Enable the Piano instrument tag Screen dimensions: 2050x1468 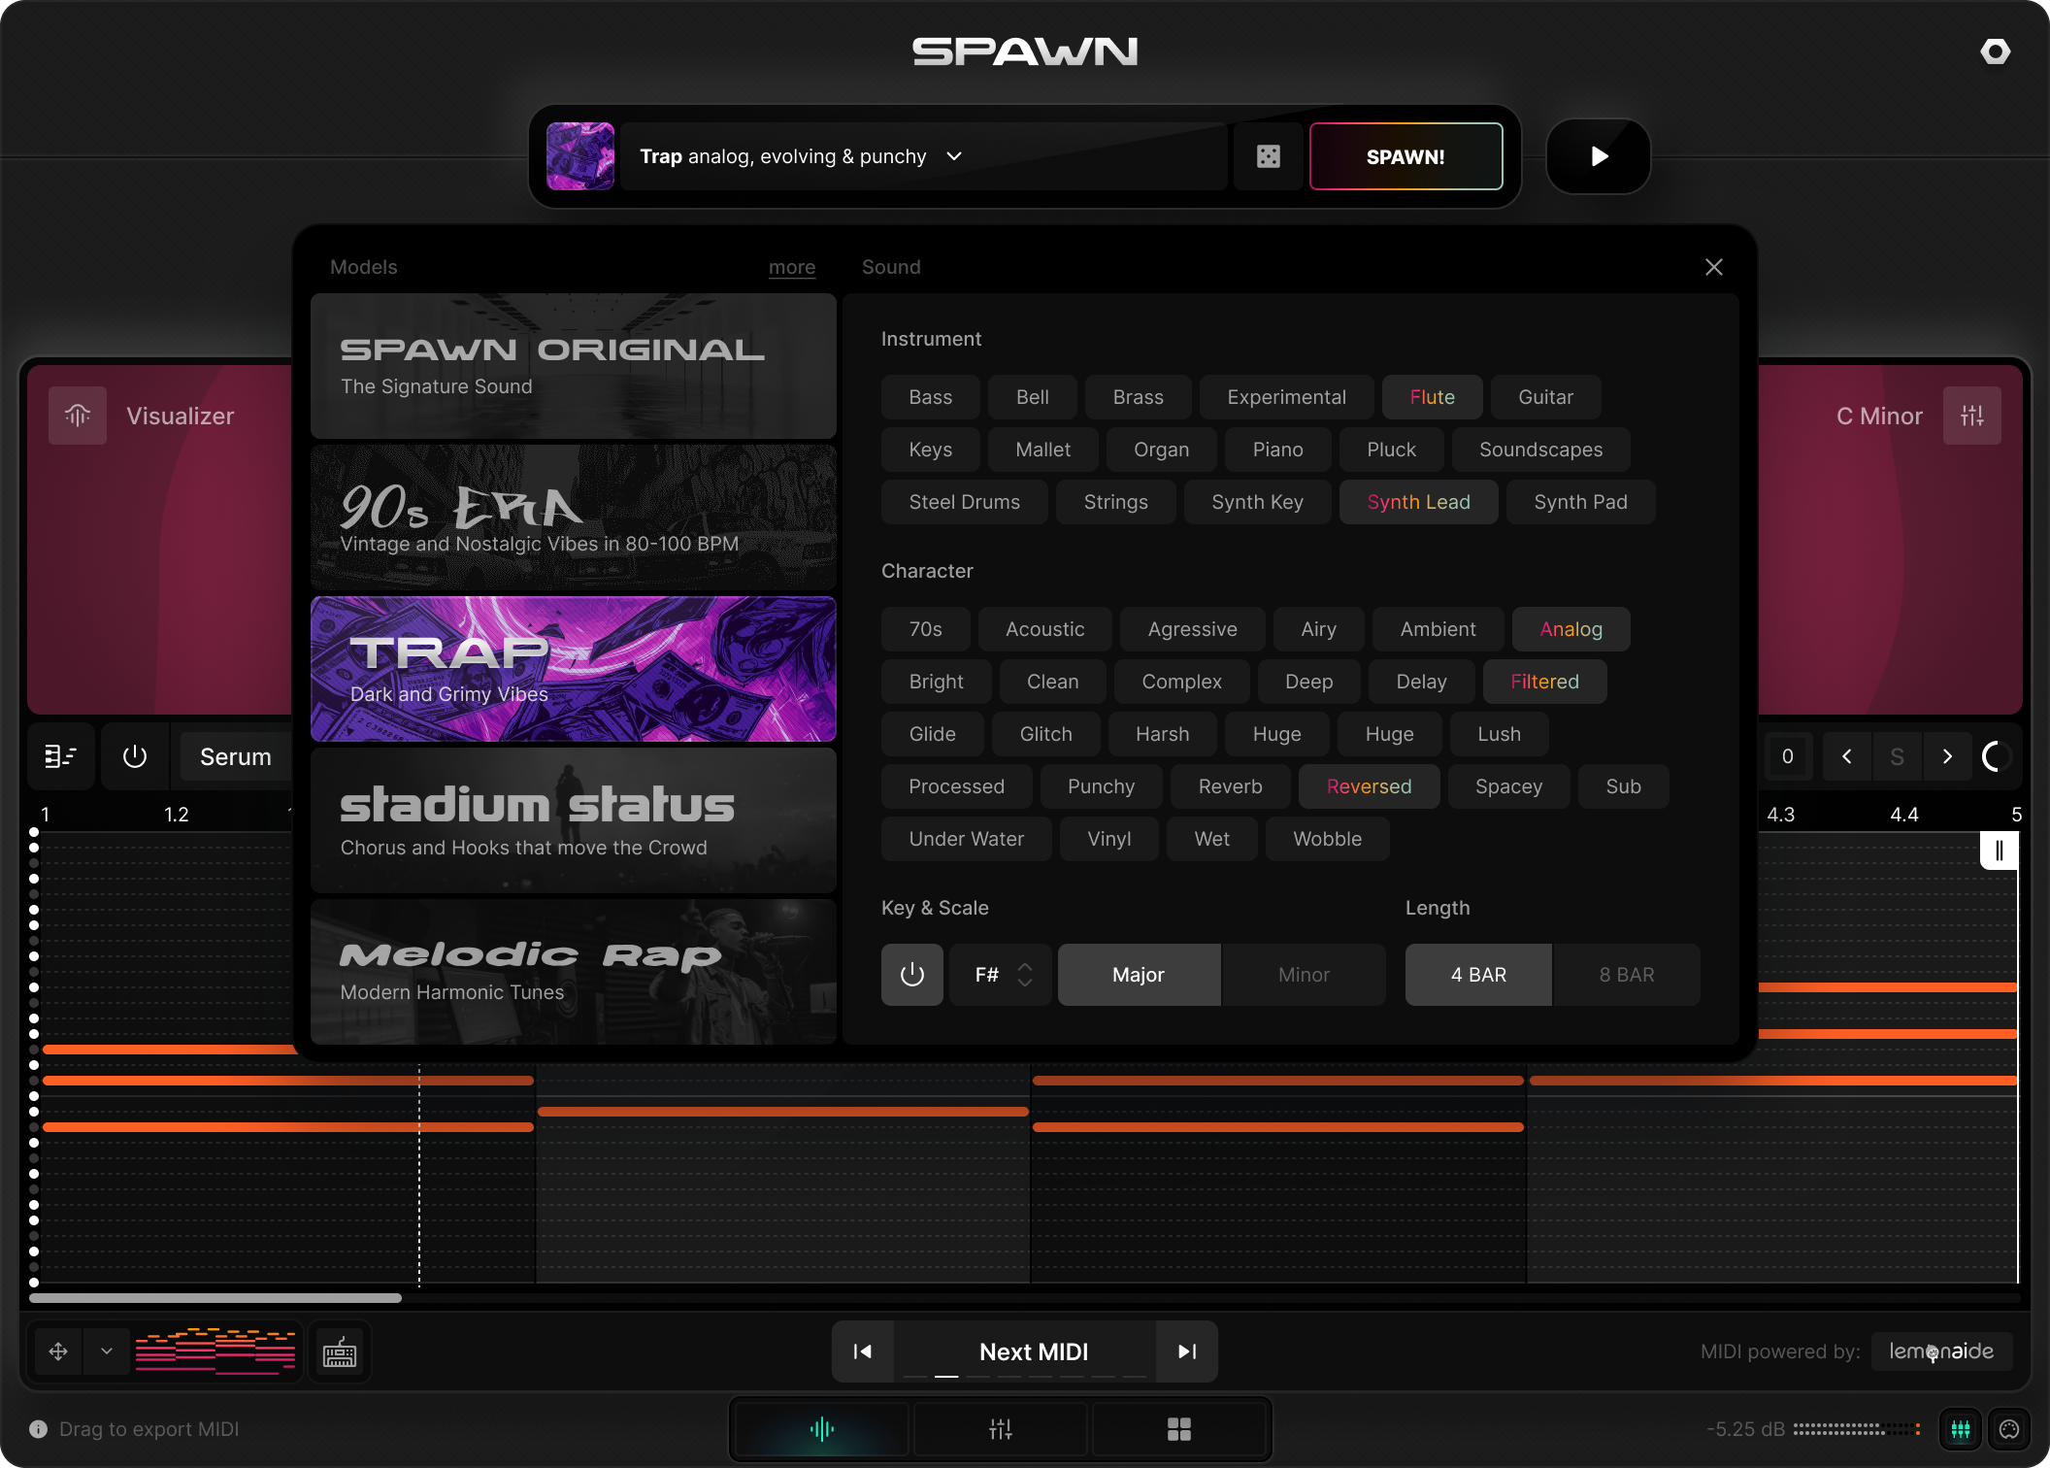coord(1277,450)
